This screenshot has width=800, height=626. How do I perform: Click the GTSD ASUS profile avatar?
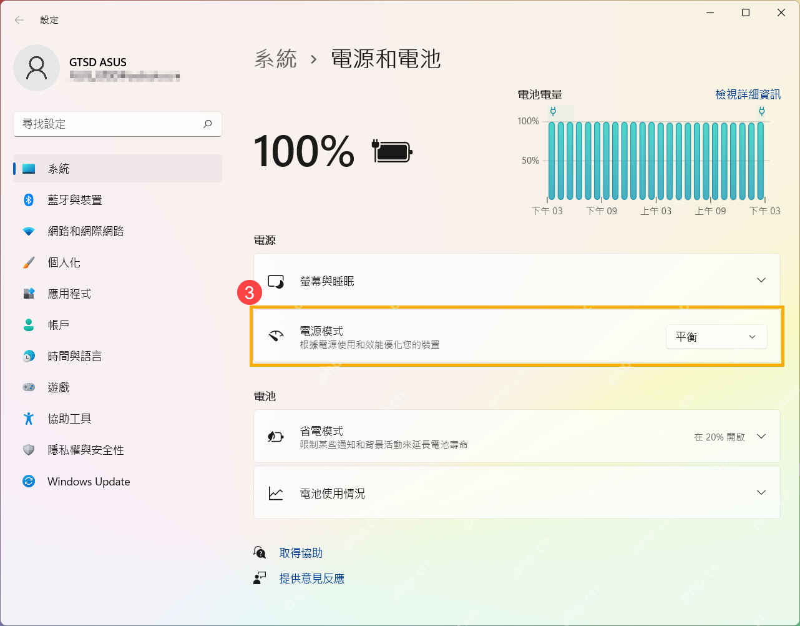point(37,67)
